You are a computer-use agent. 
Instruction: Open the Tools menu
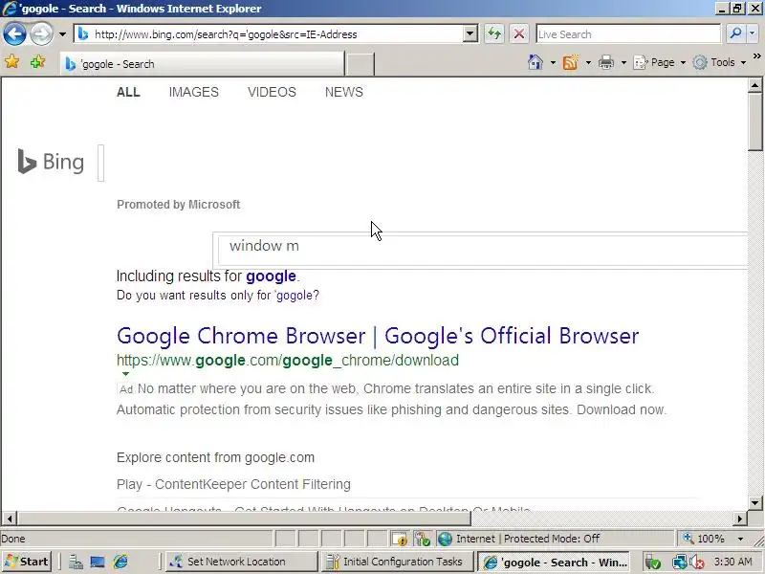720,62
